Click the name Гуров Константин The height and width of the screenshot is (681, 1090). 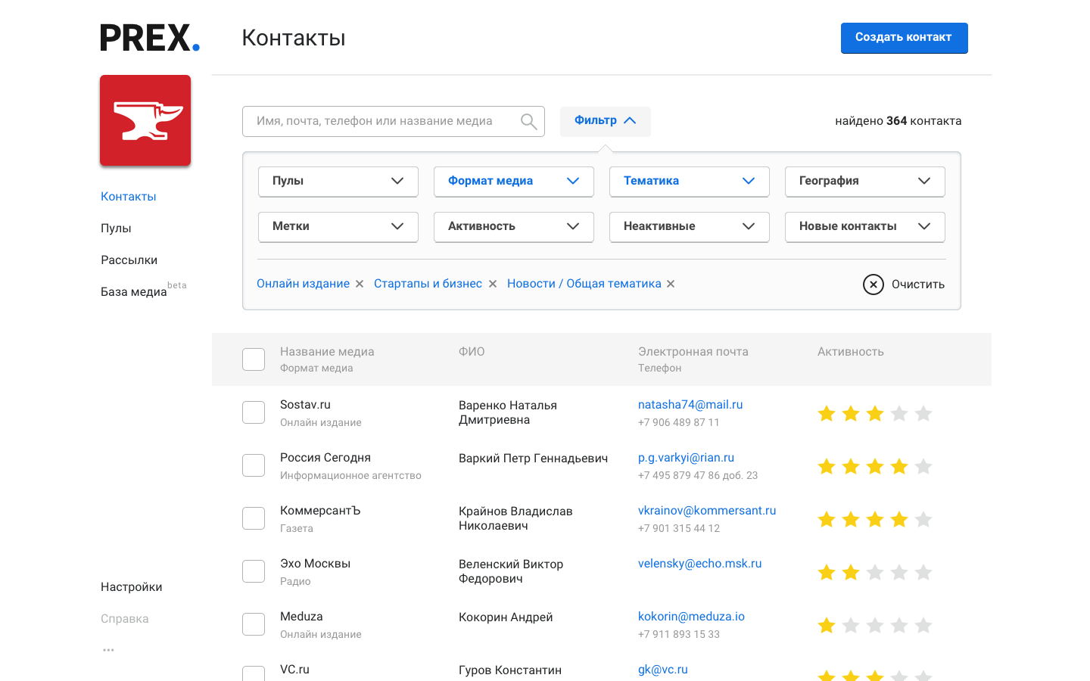tap(510, 670)
